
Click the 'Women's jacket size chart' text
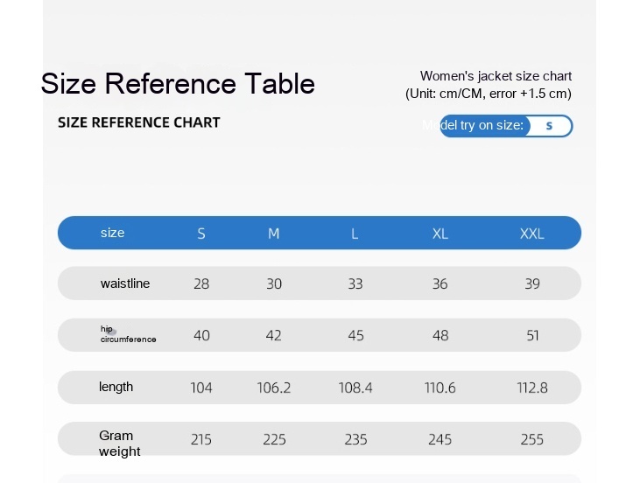[496, 76]
